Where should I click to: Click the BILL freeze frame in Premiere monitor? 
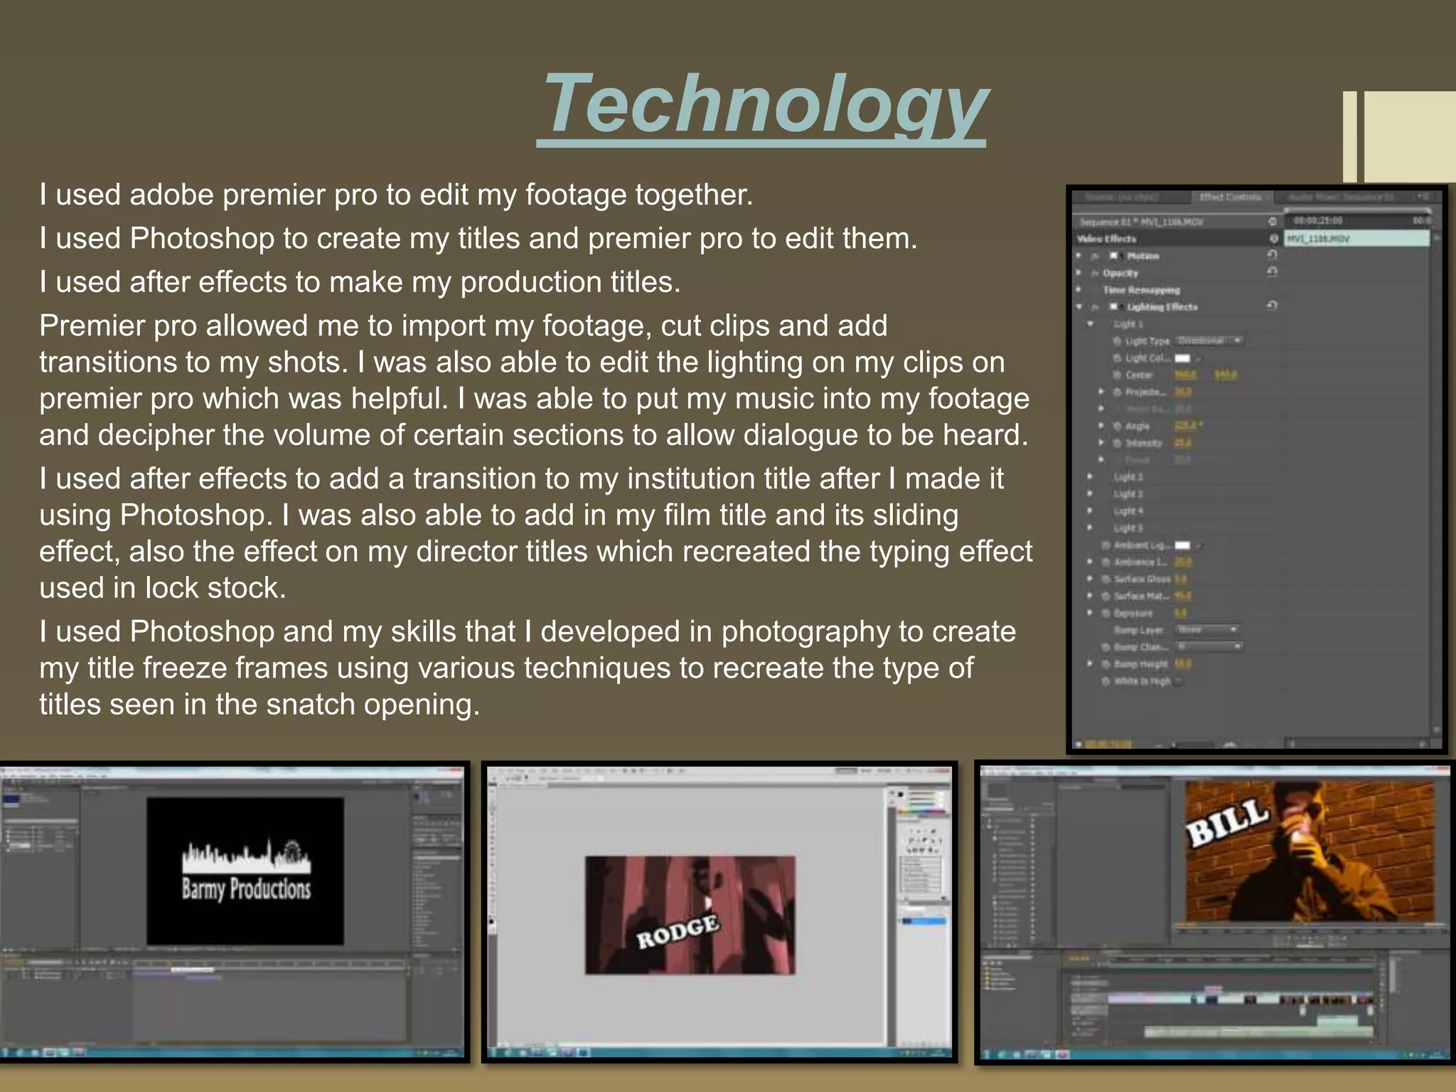[1310, 850]
